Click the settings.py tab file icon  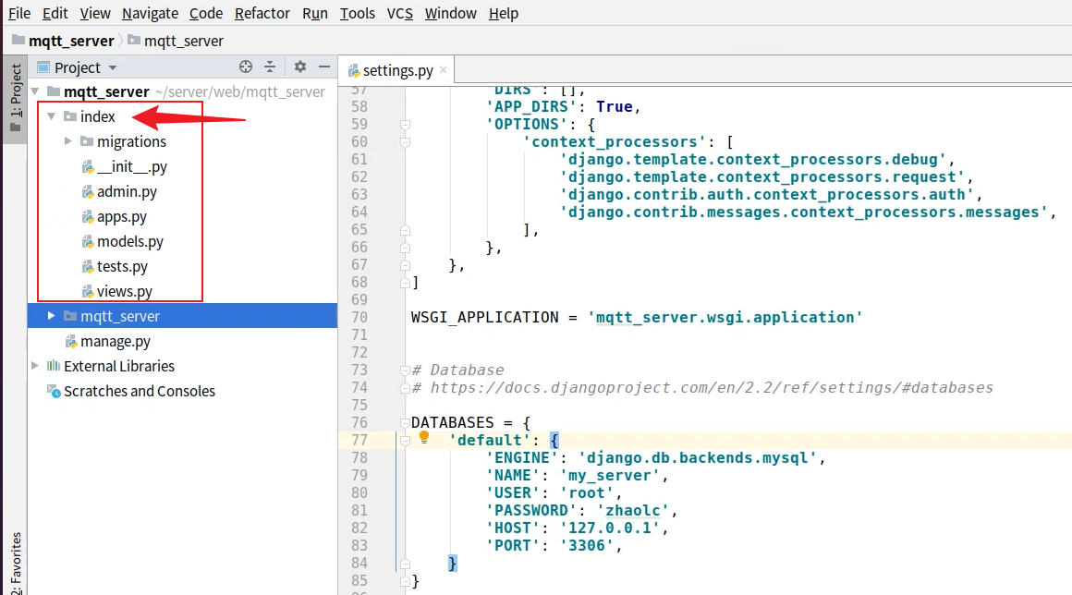point(353,71)
